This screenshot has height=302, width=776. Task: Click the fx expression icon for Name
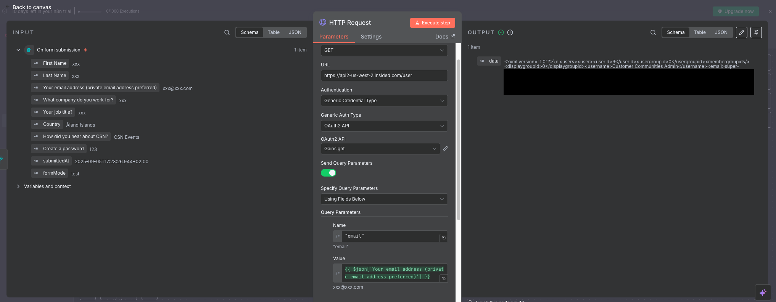point(338,236)
